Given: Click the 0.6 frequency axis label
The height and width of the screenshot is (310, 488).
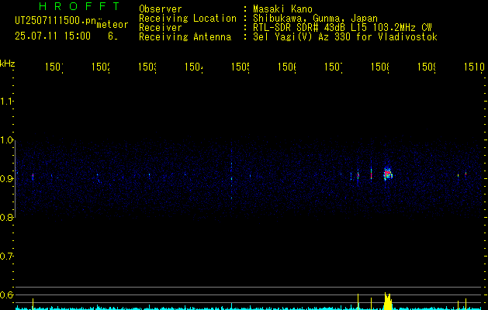Looking at the screenshot, I should [x=6, y=294].
